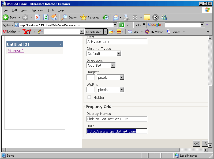Click the Display Name text field

tap(117, 119)
